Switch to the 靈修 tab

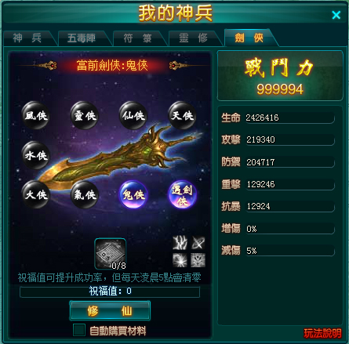tap(194, 38)
